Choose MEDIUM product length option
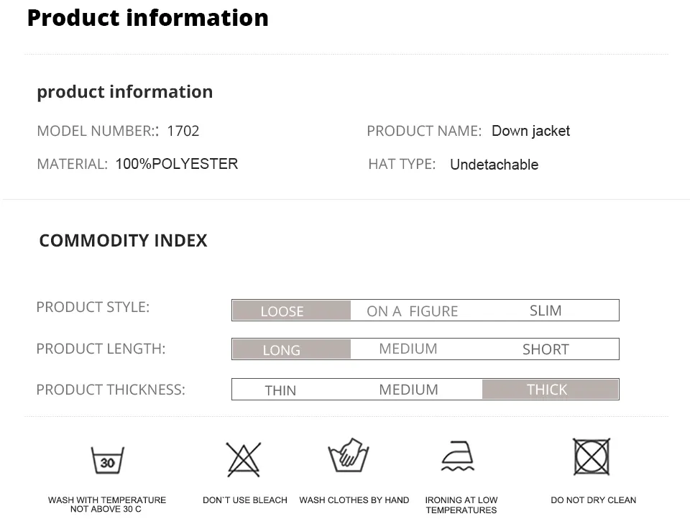 tap(408, 349)
